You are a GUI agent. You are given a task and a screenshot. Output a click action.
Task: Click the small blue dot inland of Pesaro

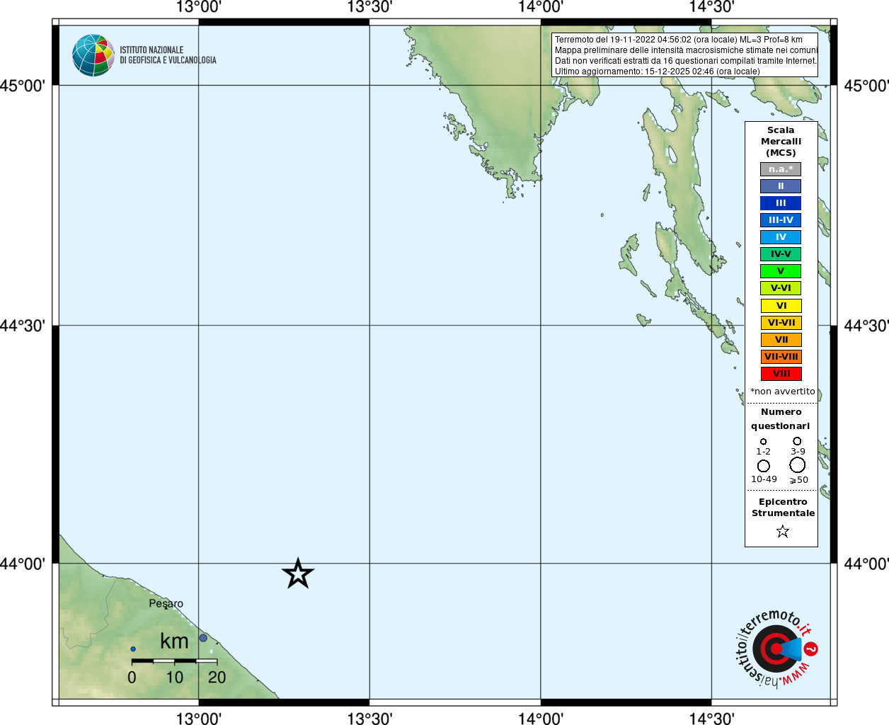133,649
